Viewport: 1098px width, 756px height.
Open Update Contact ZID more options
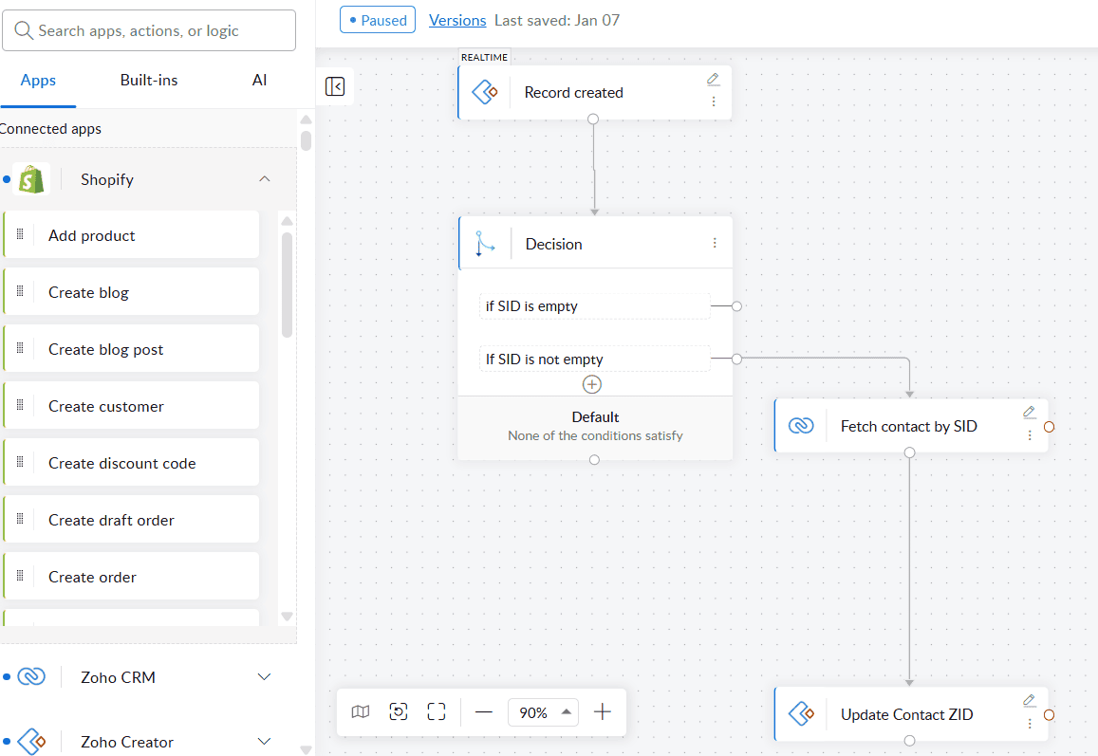click(x=1030, y=723)
